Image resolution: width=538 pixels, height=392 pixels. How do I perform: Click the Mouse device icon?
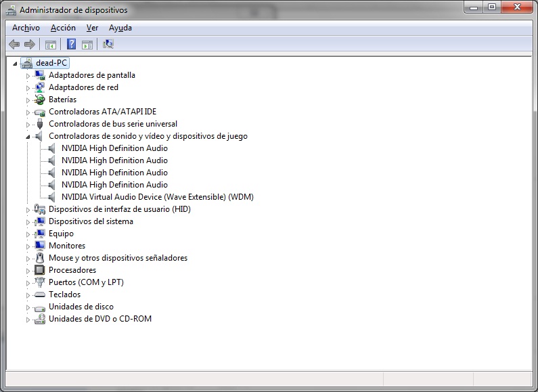[40, 258]
